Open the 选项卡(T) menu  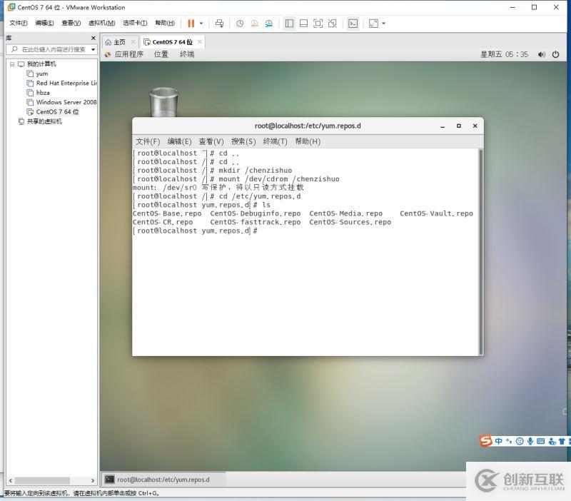point(135,23)
